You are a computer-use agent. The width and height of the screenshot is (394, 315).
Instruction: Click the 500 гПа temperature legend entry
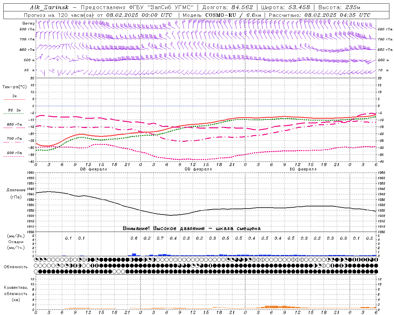14,153
